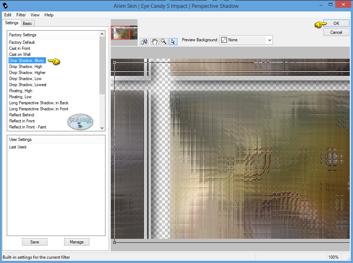Click the show original preview toggle icon
Viewport: 353px width, 263px height.
(144, 42)
